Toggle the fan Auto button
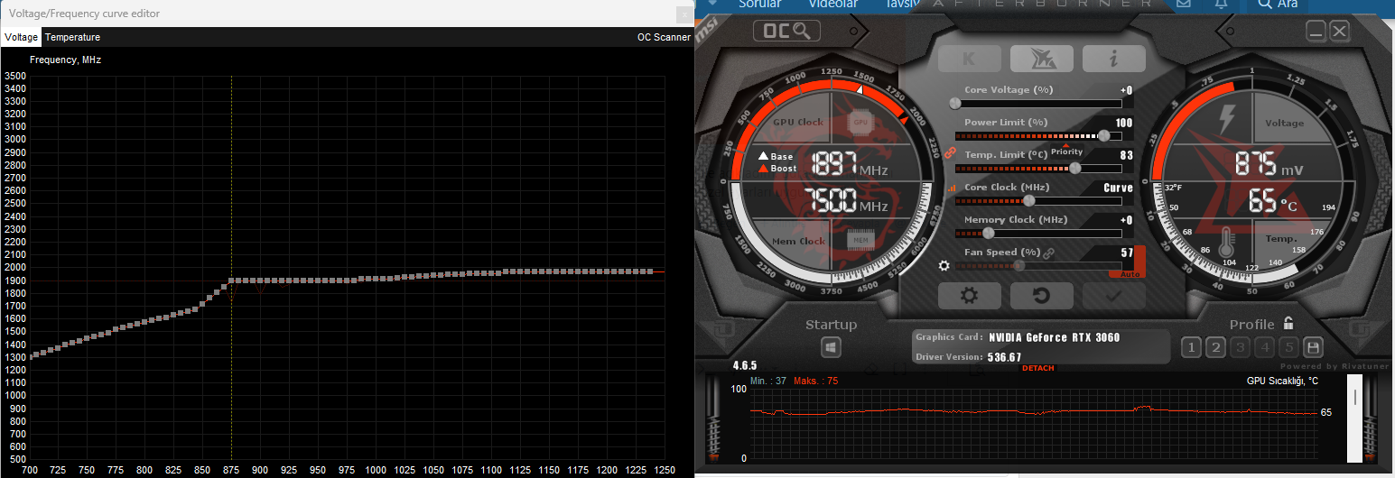1395x478 pixels. click(x=1129, y=272)
